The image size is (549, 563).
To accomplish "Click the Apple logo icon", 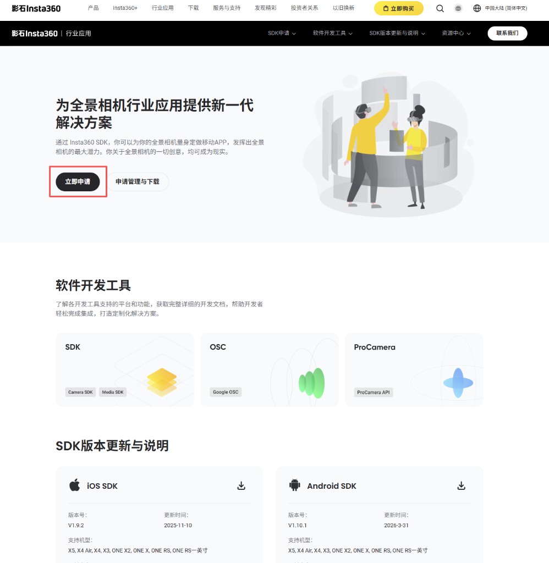I will tap(75, 485).
